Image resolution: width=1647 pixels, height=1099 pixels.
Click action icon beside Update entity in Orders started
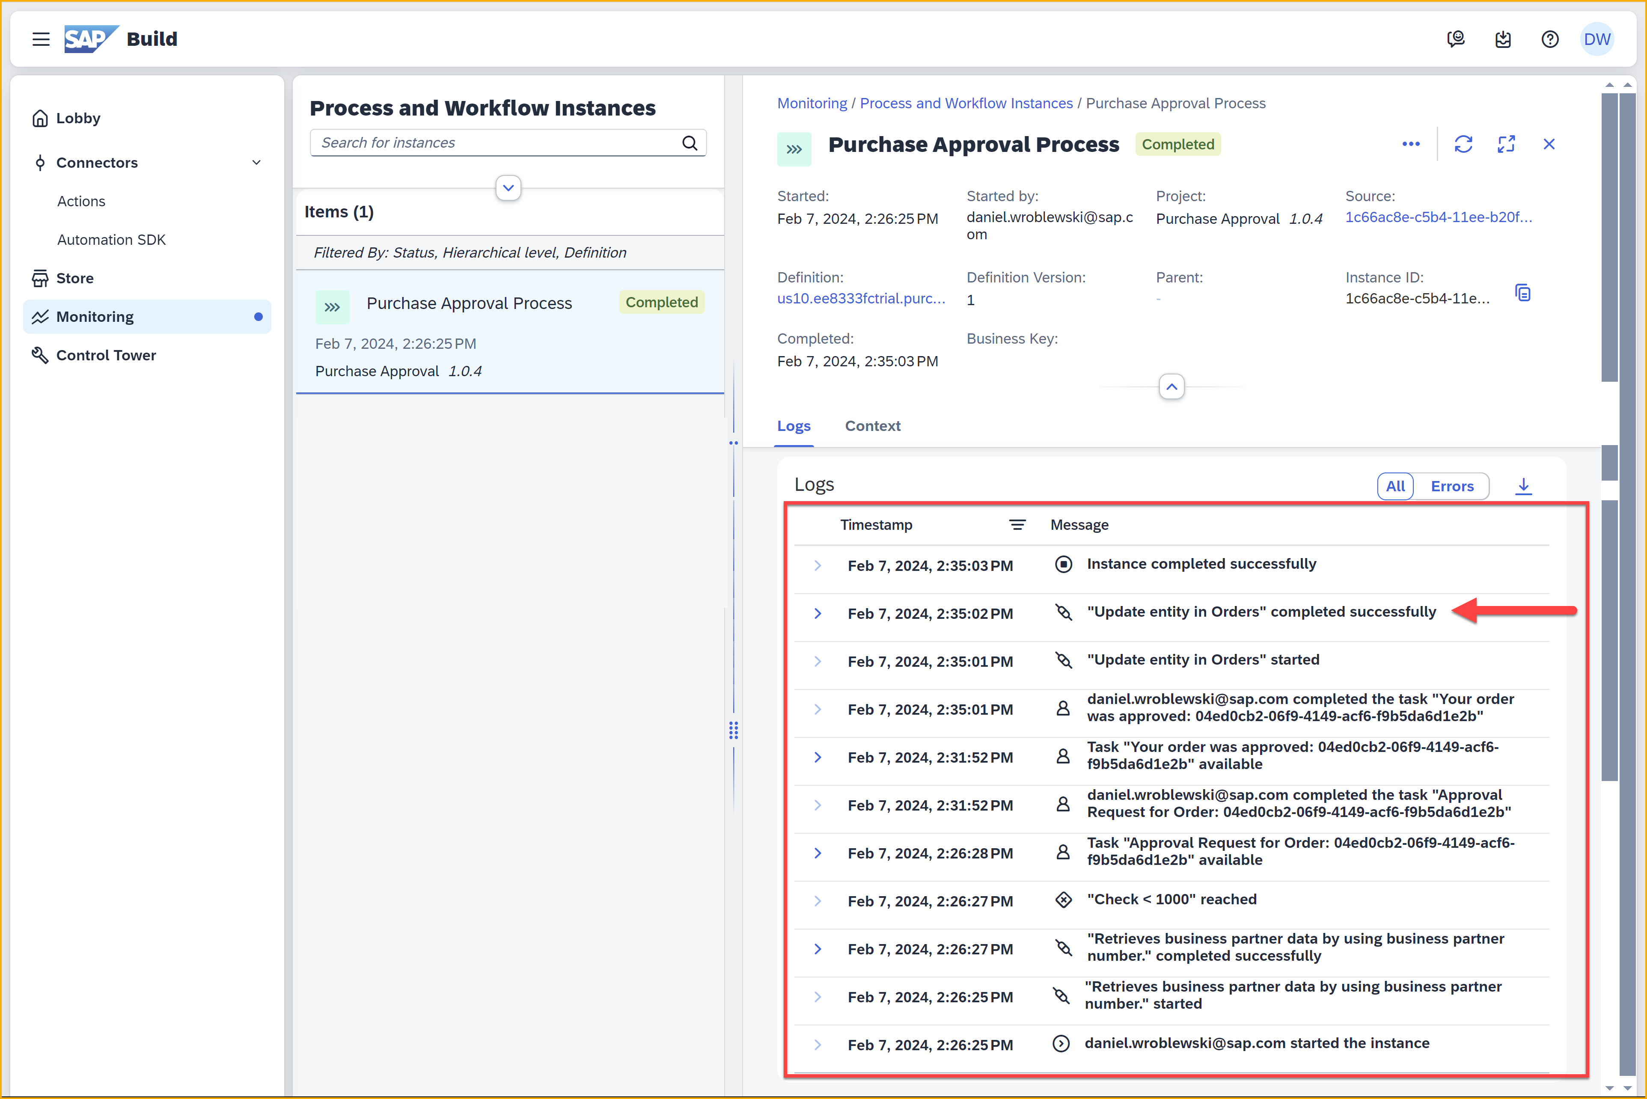point(1063,660)
